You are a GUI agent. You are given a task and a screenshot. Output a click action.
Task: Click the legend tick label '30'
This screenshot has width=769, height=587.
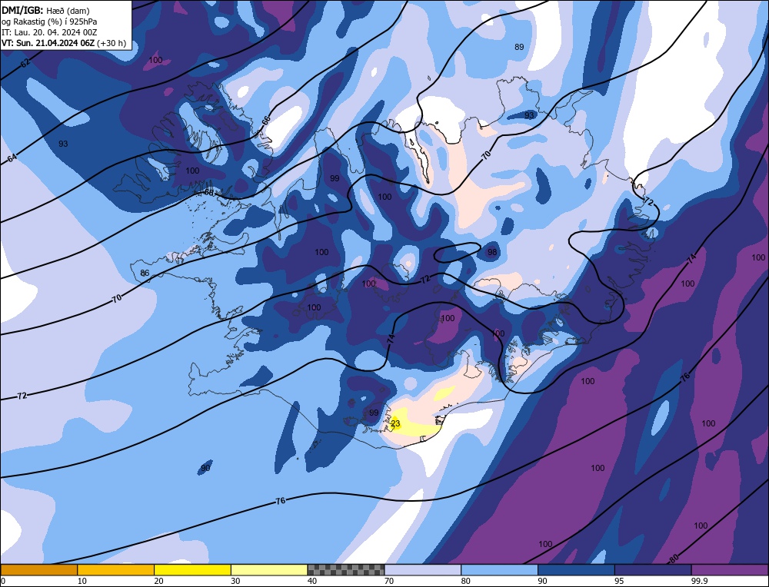click(235, 581)
